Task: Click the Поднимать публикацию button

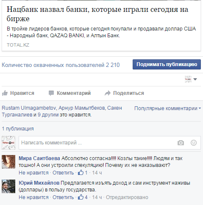Action: tap(167, 64)
